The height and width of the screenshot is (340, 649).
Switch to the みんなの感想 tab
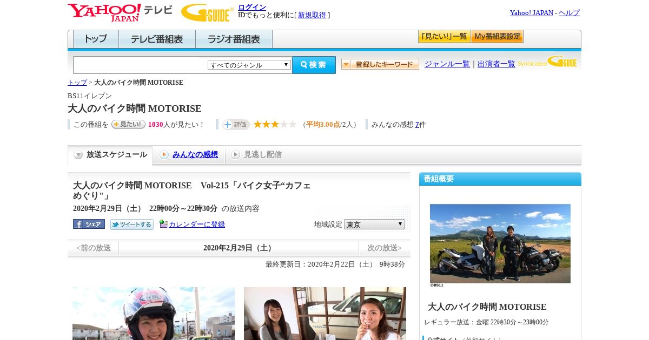point(195,155)
